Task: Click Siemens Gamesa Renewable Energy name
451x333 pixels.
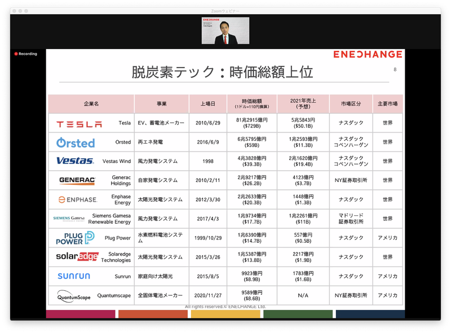Action: [x=109, y=219]
